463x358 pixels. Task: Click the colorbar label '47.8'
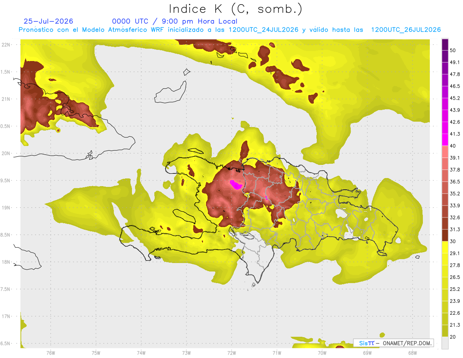coord(455,75)
